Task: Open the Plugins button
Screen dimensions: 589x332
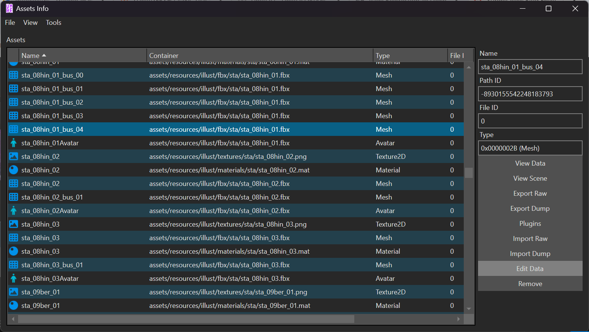Action: (530, 223)
